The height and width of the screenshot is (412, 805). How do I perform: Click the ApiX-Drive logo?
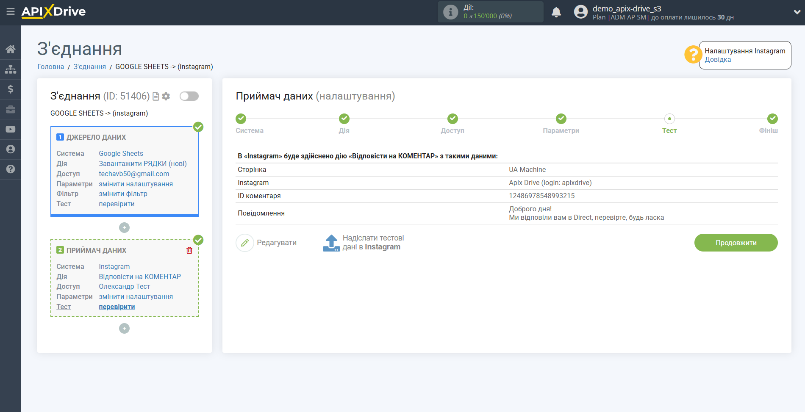[54, 11]
